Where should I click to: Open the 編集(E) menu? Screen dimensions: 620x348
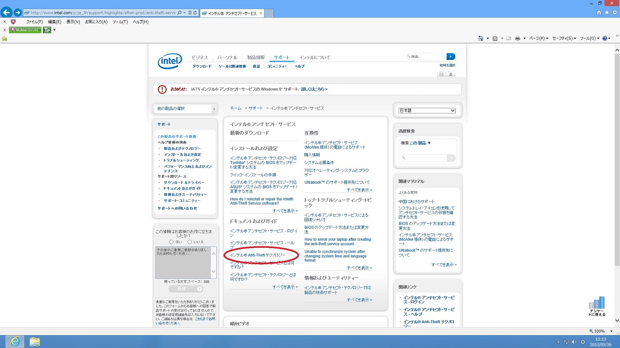coord(54,22)
